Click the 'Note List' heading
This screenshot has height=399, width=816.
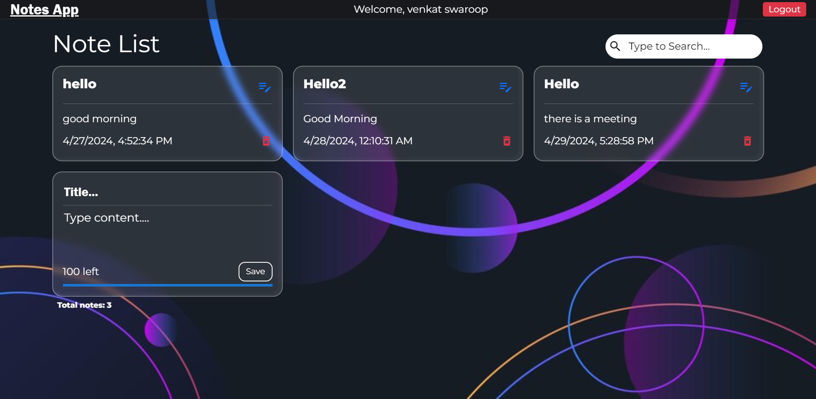coord(106,44)
